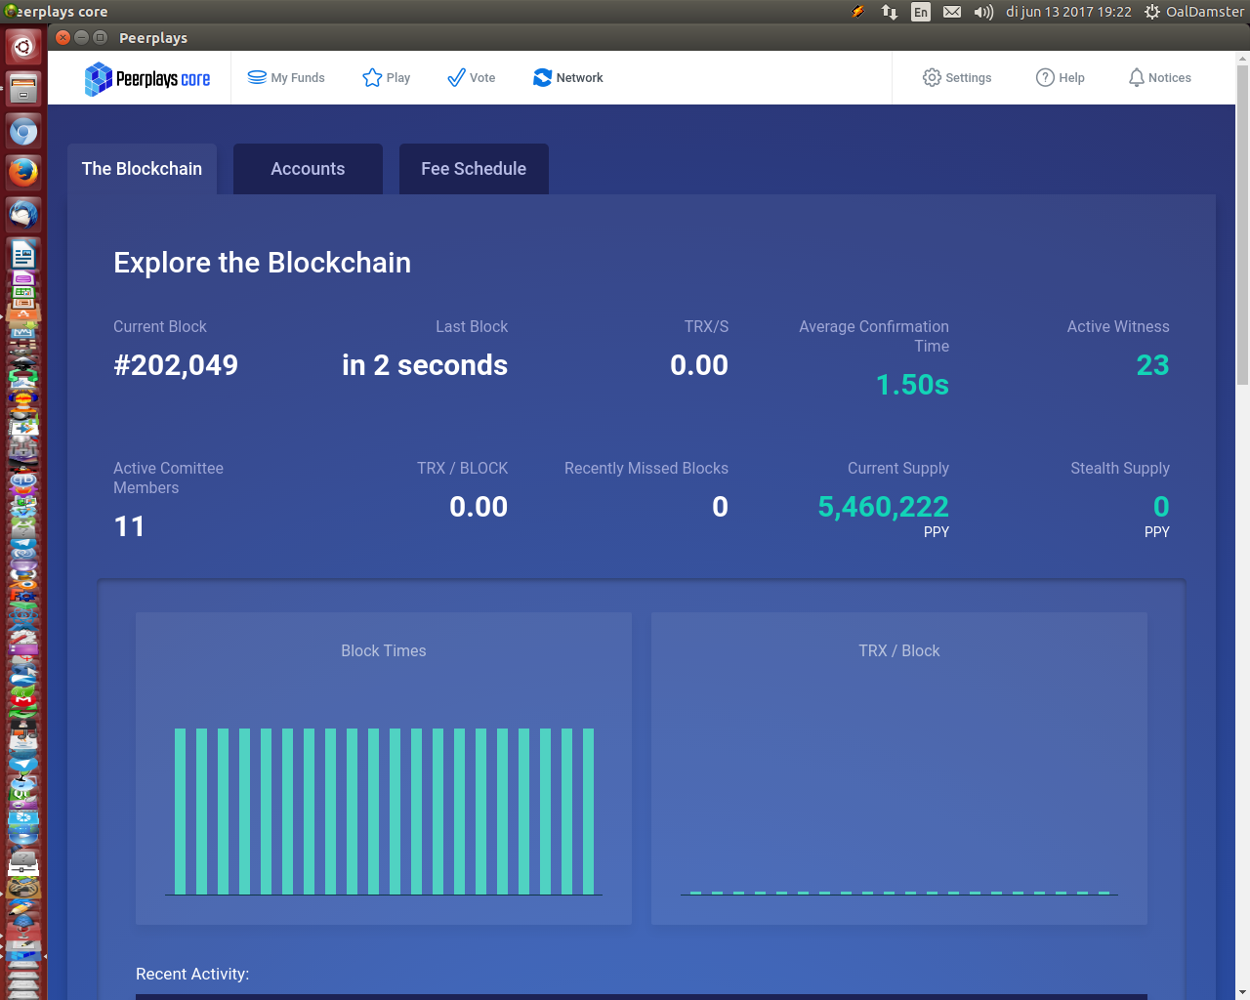Open Settings from the top bar

point(957,77)
